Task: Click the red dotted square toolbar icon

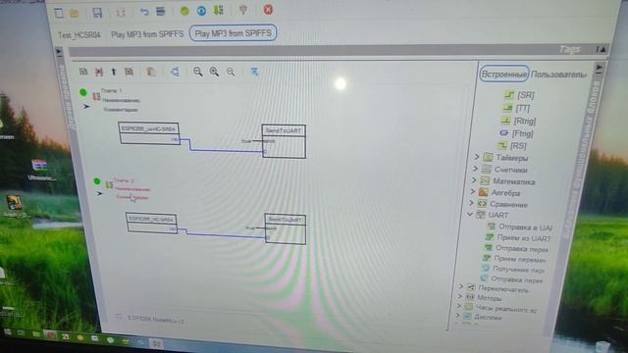Action: (x=121, y=13)
